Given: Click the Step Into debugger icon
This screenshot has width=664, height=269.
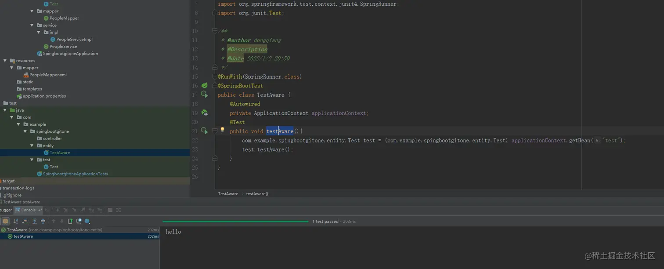Looking at the screenshot, I should [66, 210].
